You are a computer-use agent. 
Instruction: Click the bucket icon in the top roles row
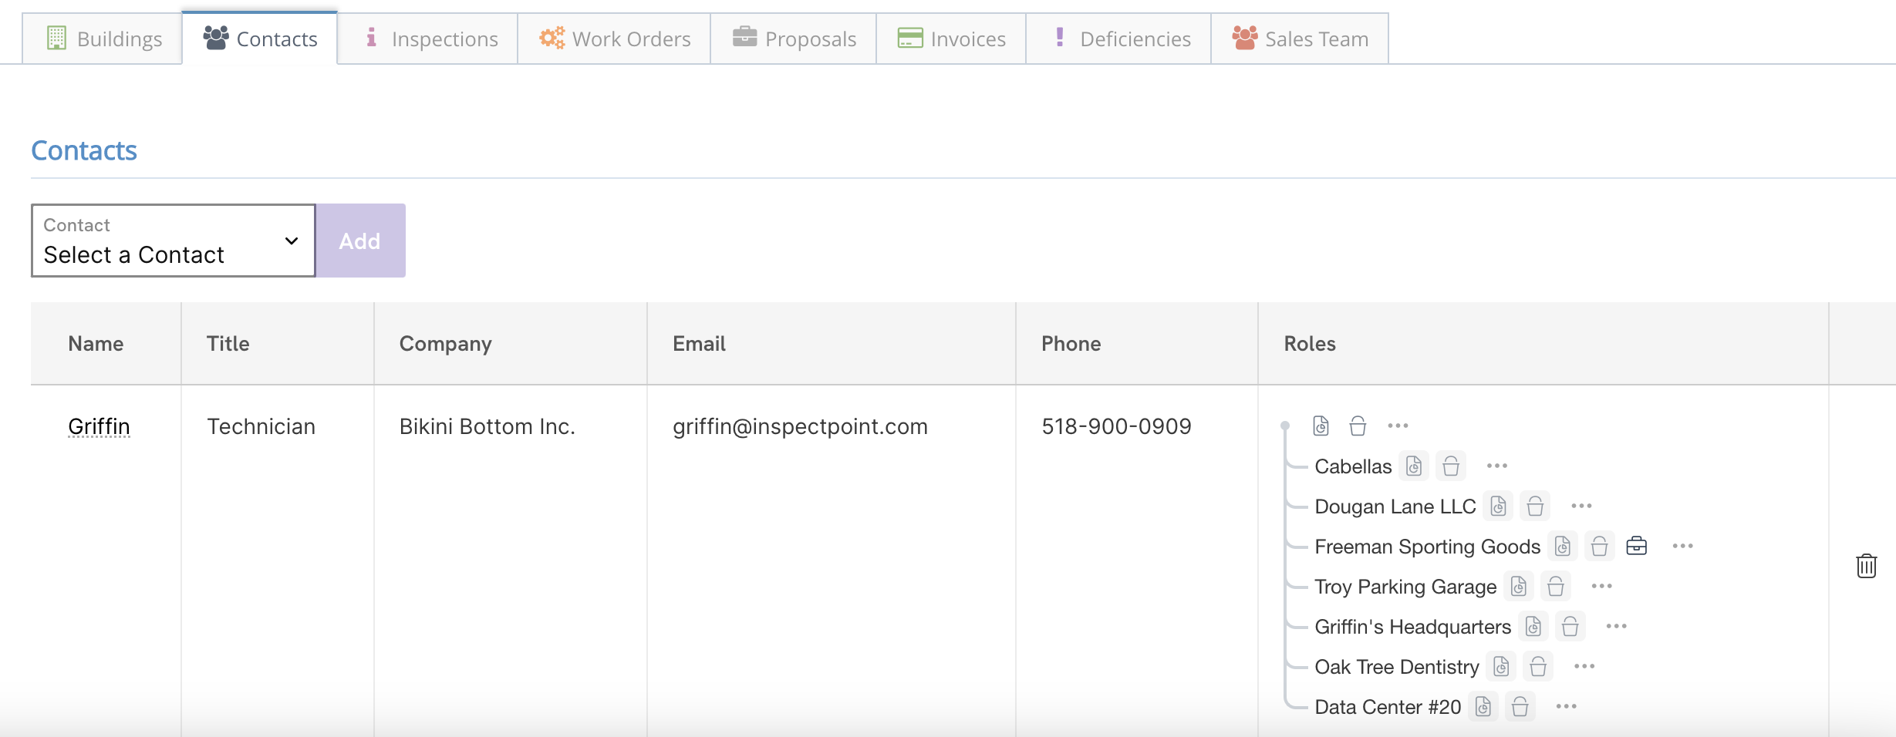click(x=1358, y=426)
